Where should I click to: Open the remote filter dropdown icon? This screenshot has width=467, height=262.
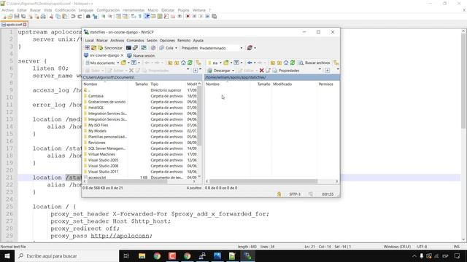237,63
